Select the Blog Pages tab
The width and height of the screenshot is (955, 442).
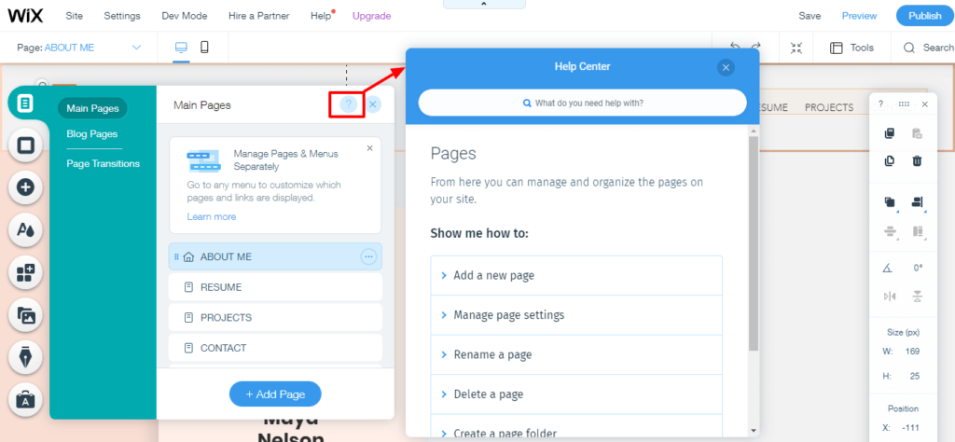point(92,134)
